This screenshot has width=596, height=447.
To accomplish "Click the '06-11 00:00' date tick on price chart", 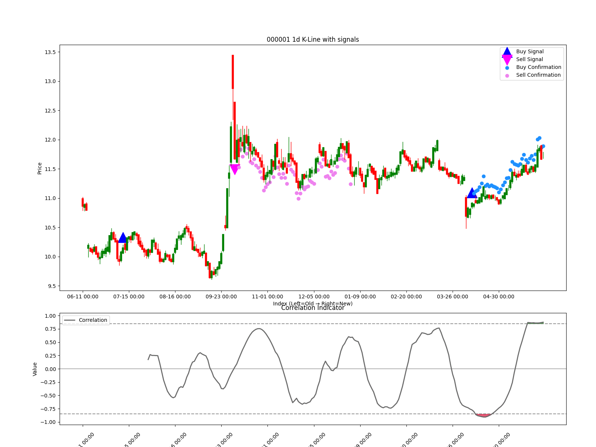I will pos(83,297).
